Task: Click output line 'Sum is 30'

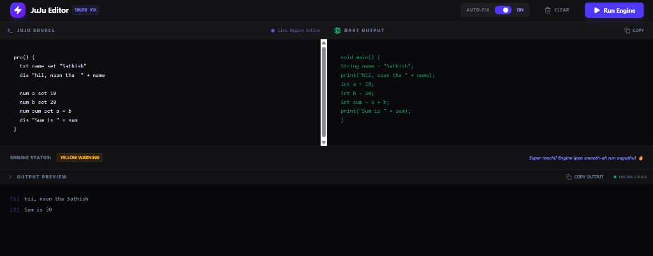Action: pyautogui.click(x=38, y=210)
